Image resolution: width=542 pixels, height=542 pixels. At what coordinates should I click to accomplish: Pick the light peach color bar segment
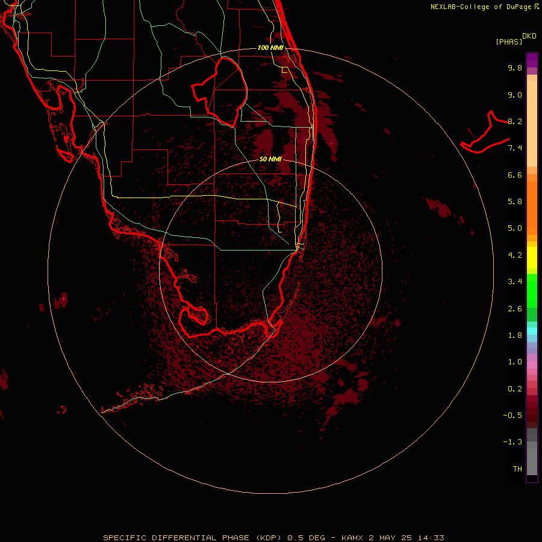(x=532, y=123)
